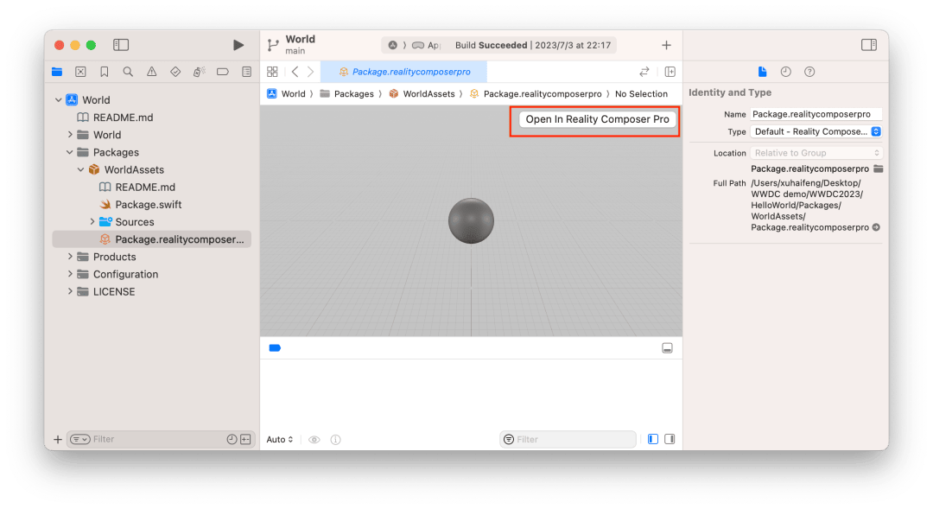Select the scheme icon in activity bar
933x509 pixels.
393,45
